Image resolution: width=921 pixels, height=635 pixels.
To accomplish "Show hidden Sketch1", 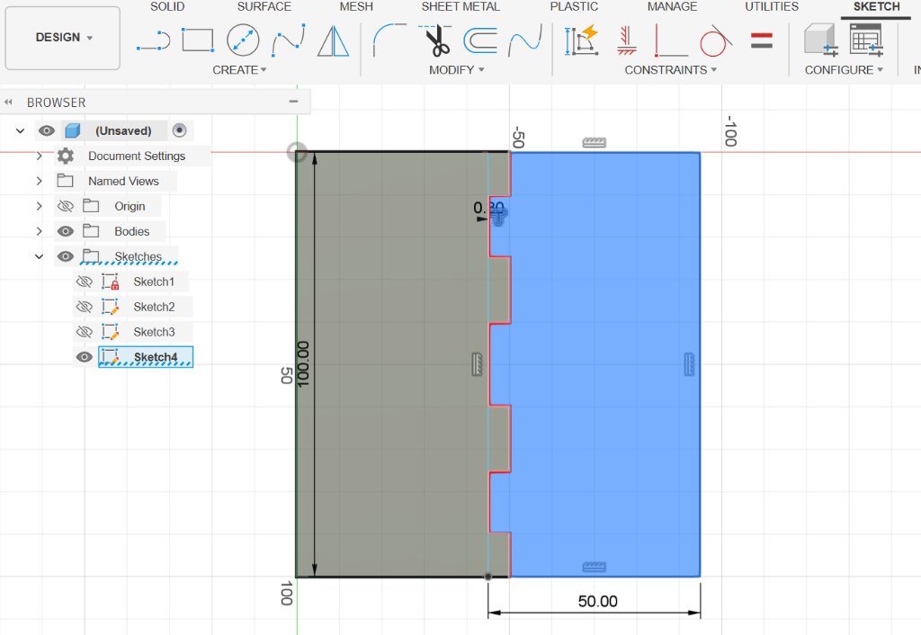I will pyautogui.click(x=84, y=282).
